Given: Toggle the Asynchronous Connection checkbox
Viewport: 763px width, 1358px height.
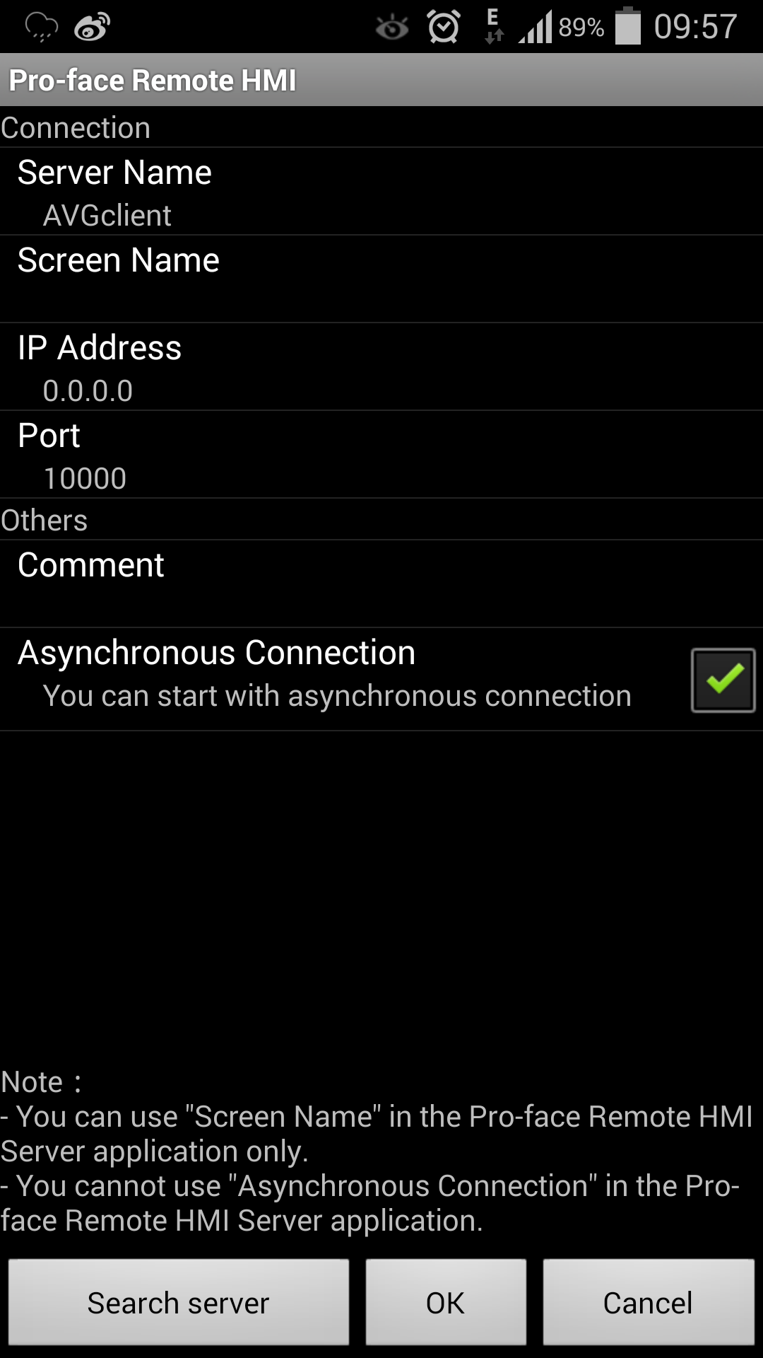Looking at the screenshot, I should (723, 680).
